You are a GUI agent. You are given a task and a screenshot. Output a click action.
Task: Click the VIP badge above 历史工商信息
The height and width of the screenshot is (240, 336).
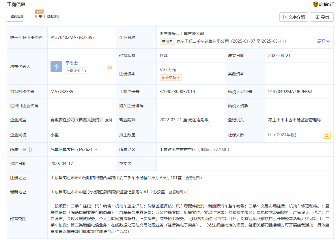pos(39,12)
